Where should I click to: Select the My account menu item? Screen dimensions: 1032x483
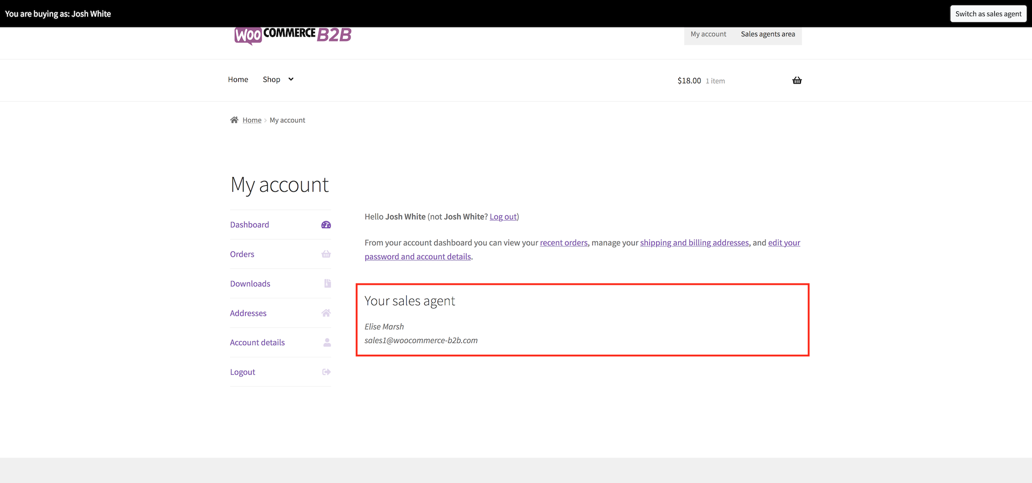click(x=708, y=33)
